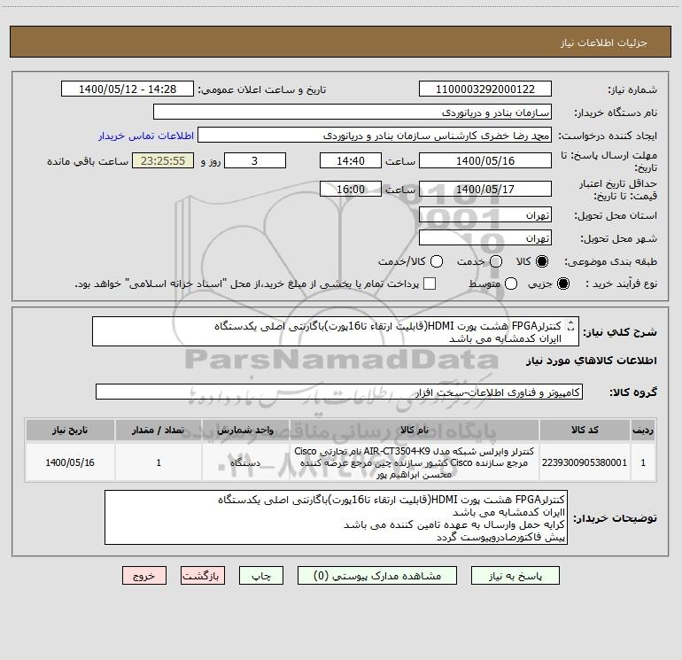The width and height of the screenshot is (682, 660).
Task: Select the کالا radio button
Action: (542, 261)
